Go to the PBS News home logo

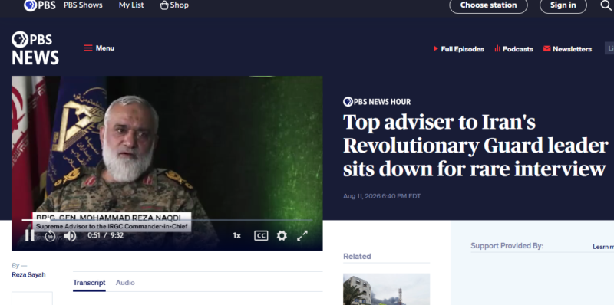point(35,48)
